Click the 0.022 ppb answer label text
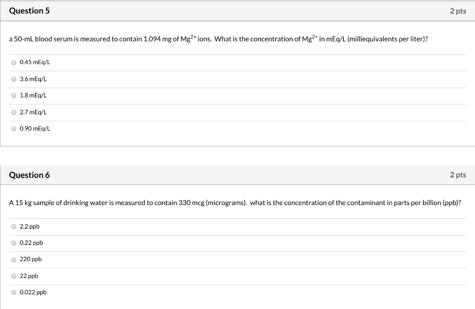The image size is (475, 309). [33, 292]
